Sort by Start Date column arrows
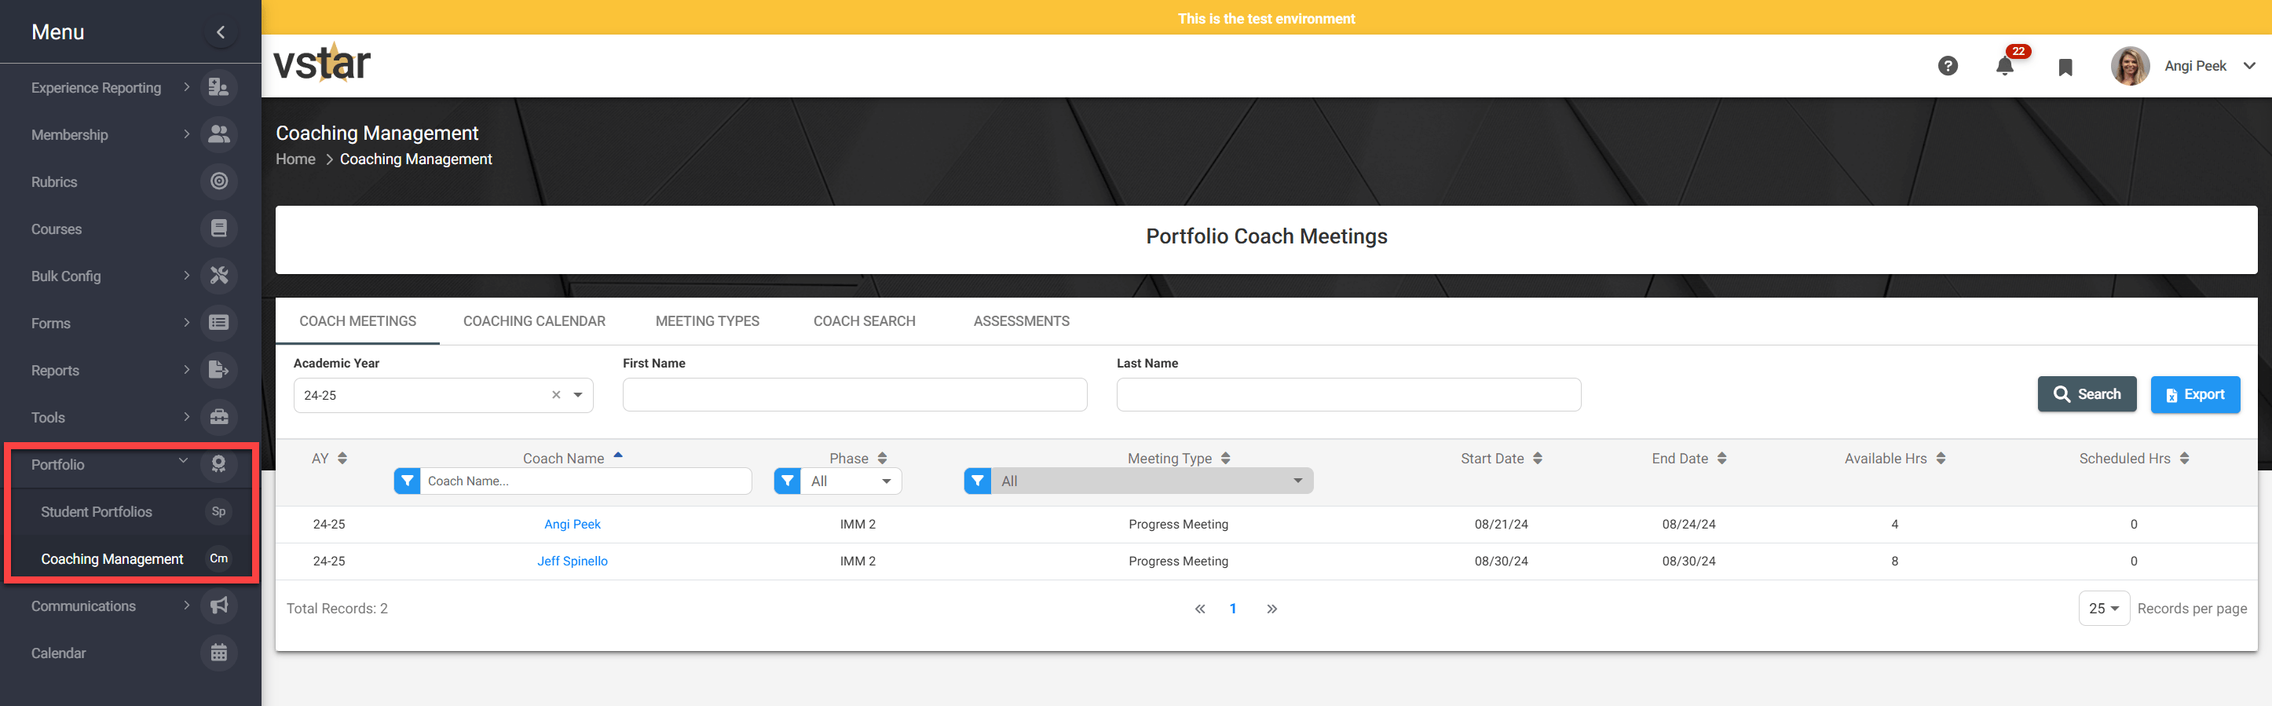Screen dimensions: 2272x706 click(x=1537, y=459)
